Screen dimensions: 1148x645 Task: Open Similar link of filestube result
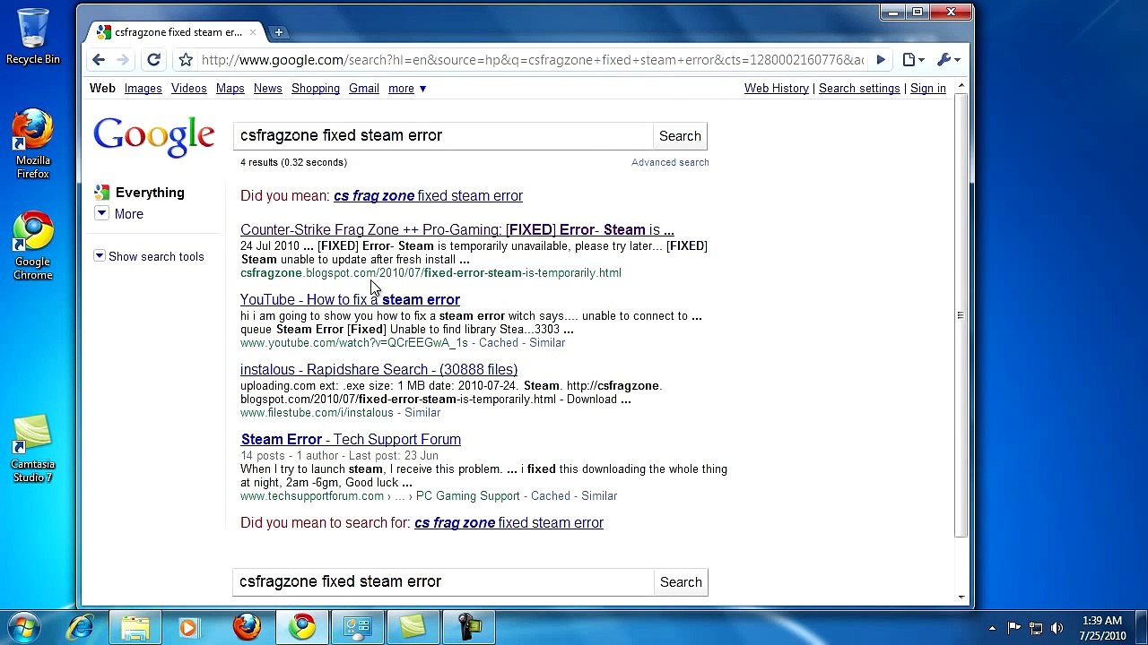coord(422,413)
